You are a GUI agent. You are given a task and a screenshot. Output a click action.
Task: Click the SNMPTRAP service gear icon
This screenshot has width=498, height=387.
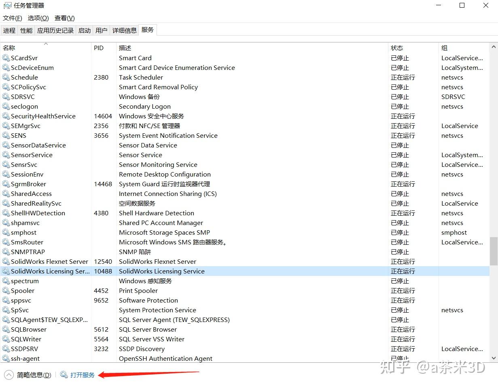[x=6, y=252]
